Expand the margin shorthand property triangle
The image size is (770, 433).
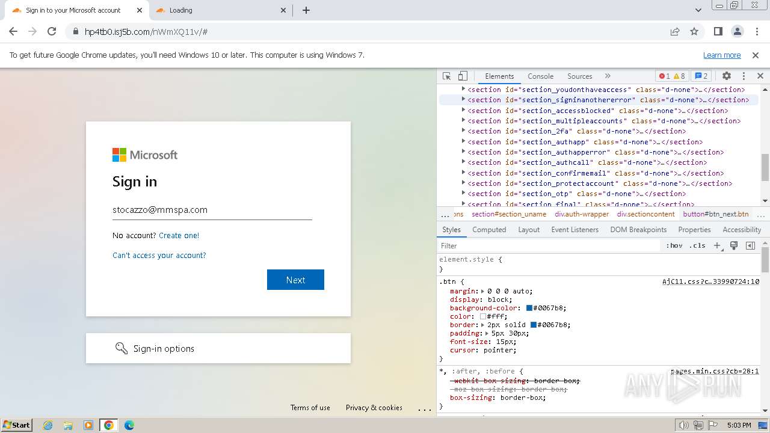[483, 291]
